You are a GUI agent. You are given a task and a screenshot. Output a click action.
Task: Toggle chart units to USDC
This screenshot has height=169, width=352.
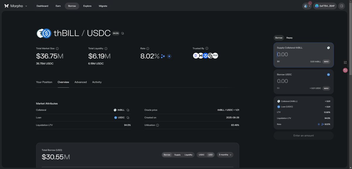click(x=202, y=155)
